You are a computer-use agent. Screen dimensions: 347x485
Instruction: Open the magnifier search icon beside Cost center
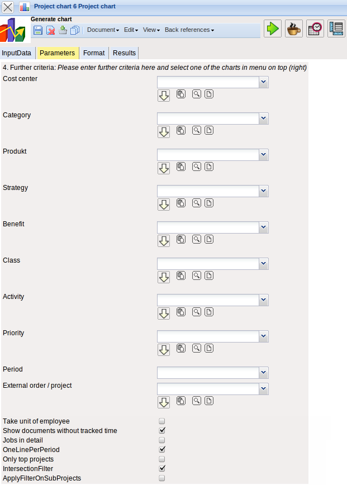click(x=196, y=94)
